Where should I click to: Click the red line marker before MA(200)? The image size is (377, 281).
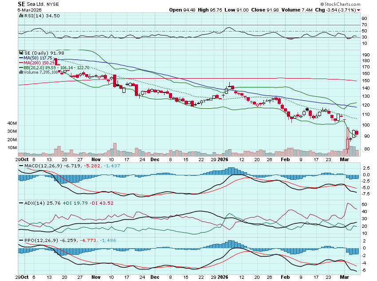[21, 63]
